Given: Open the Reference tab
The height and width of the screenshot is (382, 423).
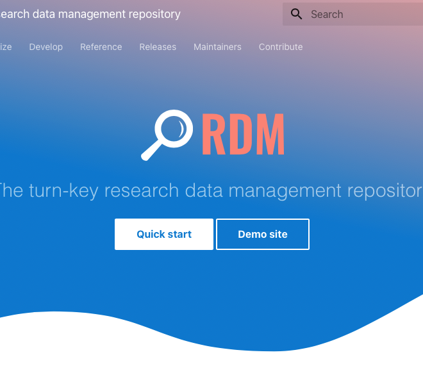Looking at the screenshot, I should click(x=101, y=47).
